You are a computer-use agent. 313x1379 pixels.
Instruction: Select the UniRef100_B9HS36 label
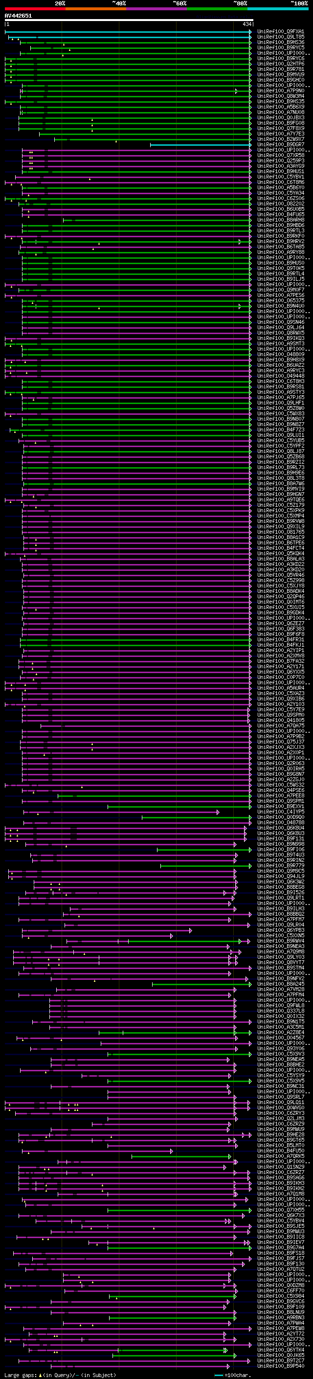pos(281,42)
